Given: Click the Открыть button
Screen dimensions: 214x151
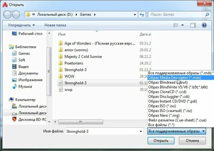Looking at the screenshot, I should (x=161, y=141).
